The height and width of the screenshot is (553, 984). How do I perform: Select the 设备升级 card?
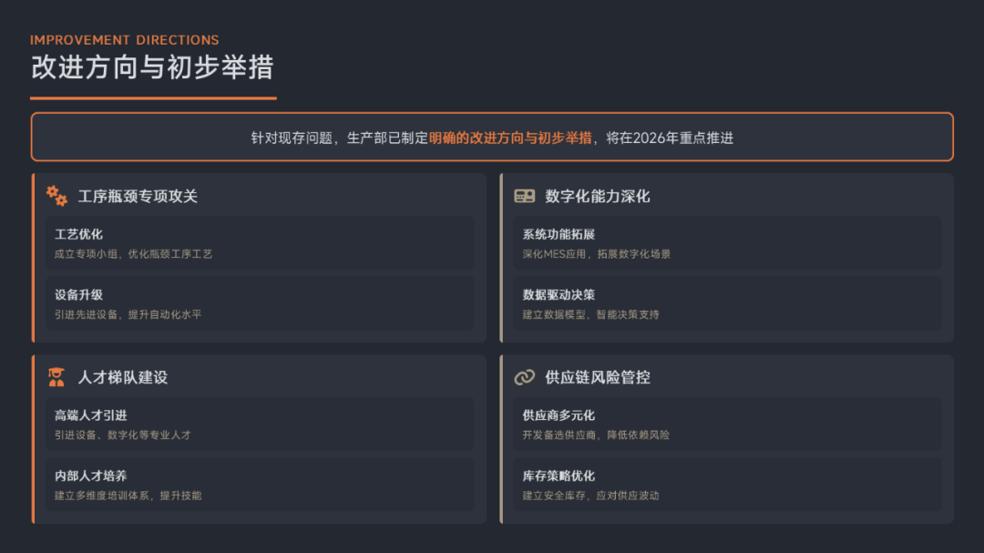(x=260, y=303)
